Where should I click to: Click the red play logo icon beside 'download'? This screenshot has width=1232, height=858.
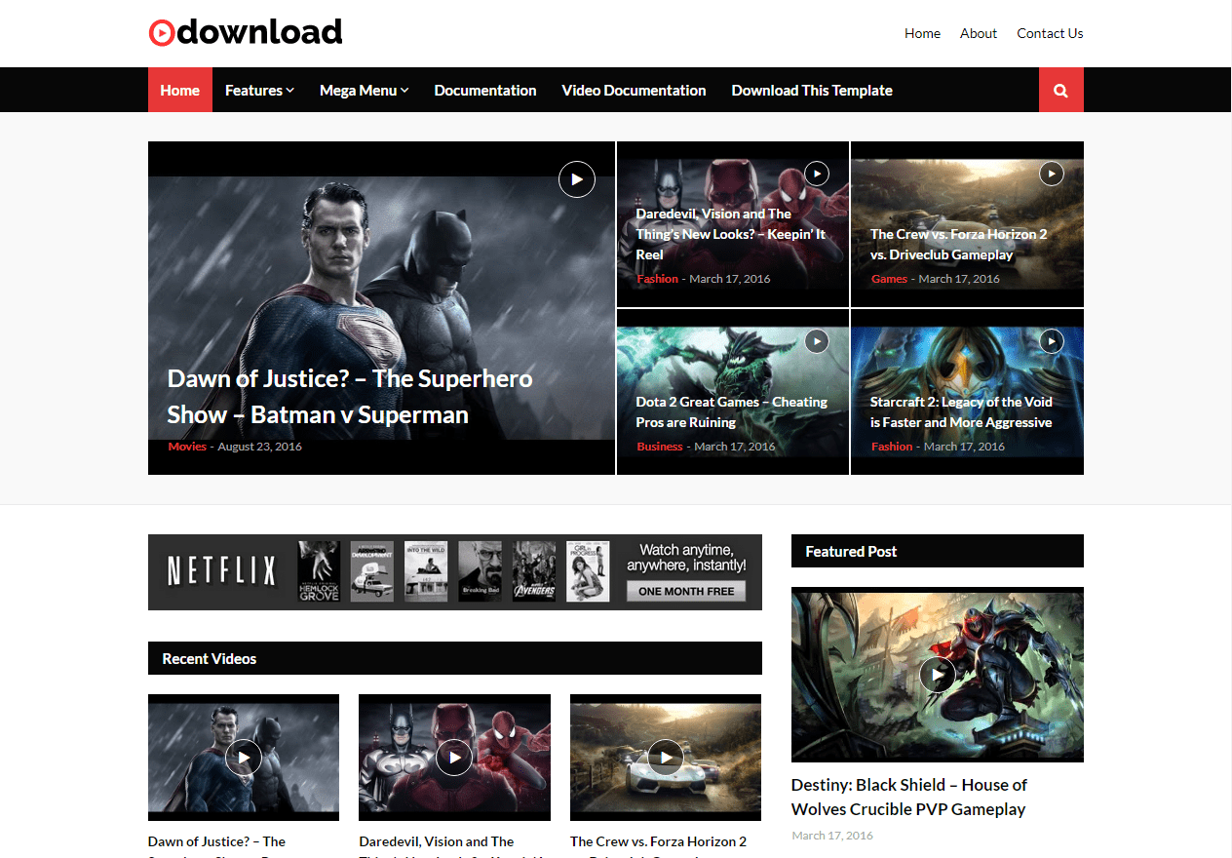point(162,33)
